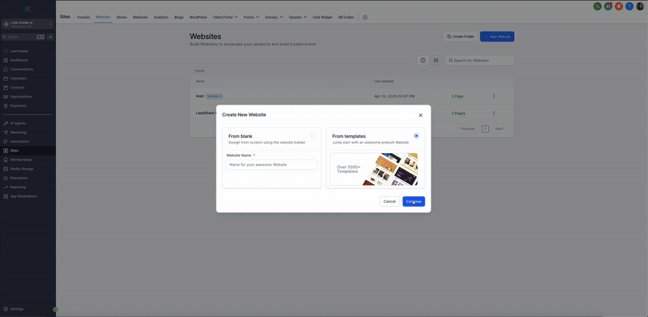Click the 1 Page link

[457, 96]
